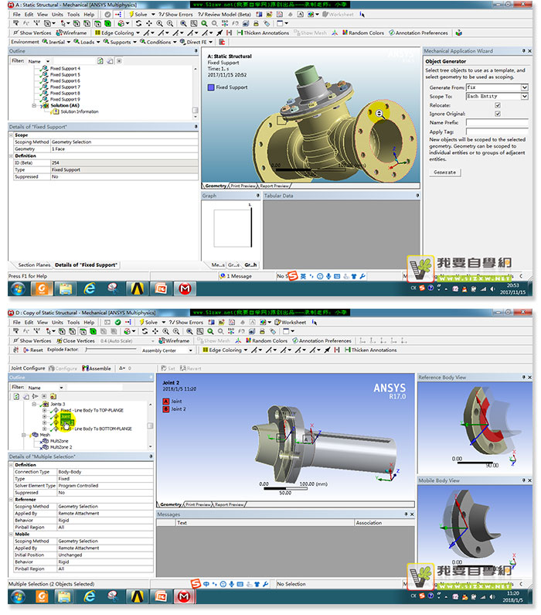
Task: Click Reset explode button in window D
Action: [33, 350]
